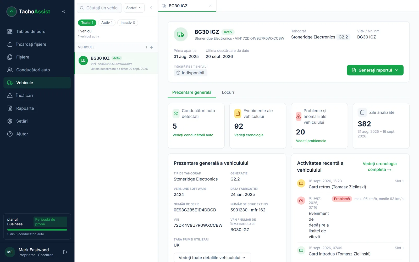Switch to the Locuri tab
The image size is (419, 262).
coord(228,92)
